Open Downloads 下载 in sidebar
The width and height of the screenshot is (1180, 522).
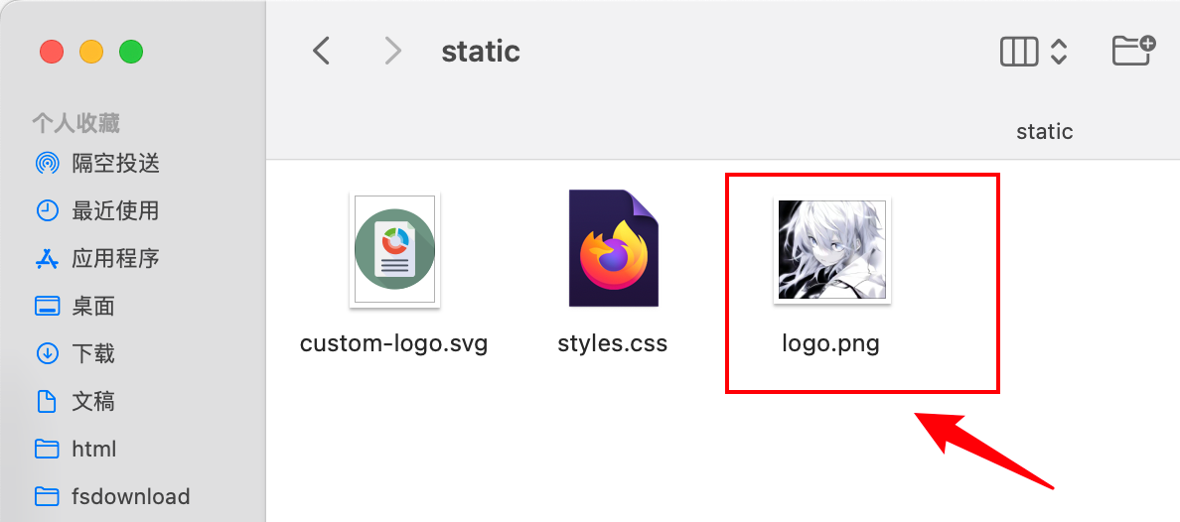pyautogui.click(x=75, y=353)
